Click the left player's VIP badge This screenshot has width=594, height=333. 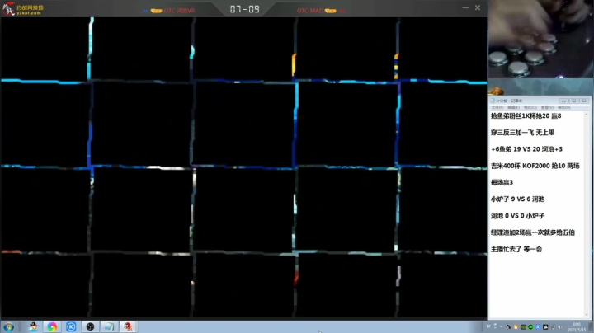point(156,11)
